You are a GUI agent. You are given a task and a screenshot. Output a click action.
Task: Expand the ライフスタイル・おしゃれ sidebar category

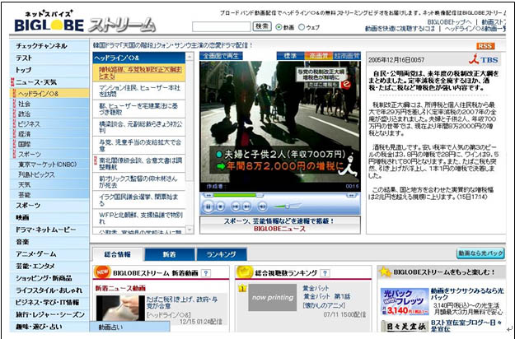(x=49, y=290)
